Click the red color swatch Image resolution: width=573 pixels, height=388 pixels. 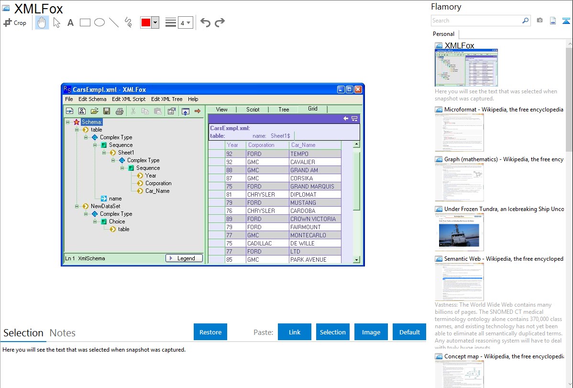pos(145,22)
